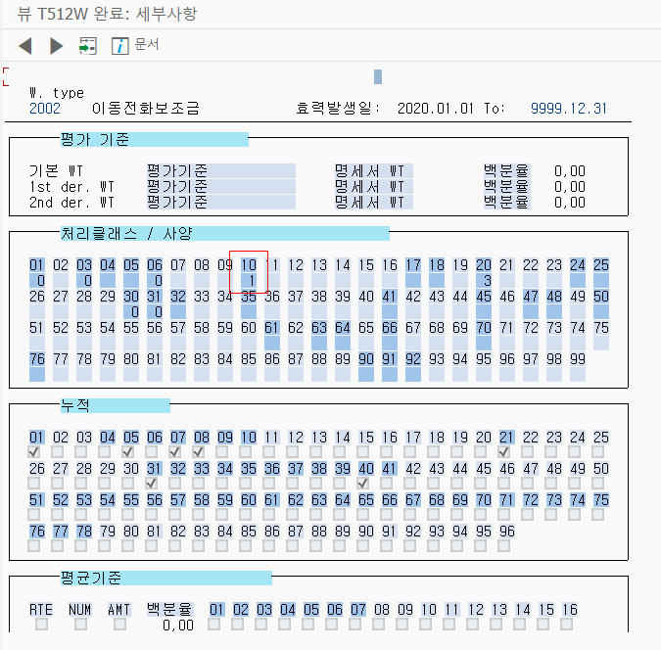Click the start date 2020.01.01

[x=436, y=109]
